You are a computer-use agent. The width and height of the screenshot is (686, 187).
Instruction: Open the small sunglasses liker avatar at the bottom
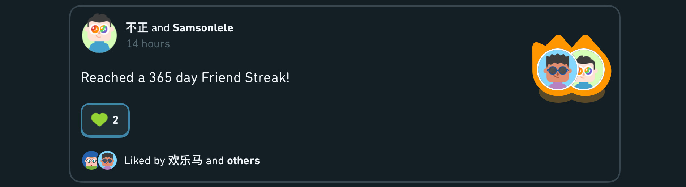[x=108, y=160]
